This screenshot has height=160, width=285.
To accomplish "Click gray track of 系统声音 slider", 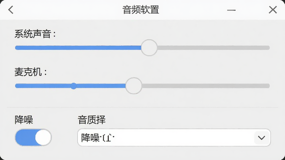I will (x=213, y=48).
